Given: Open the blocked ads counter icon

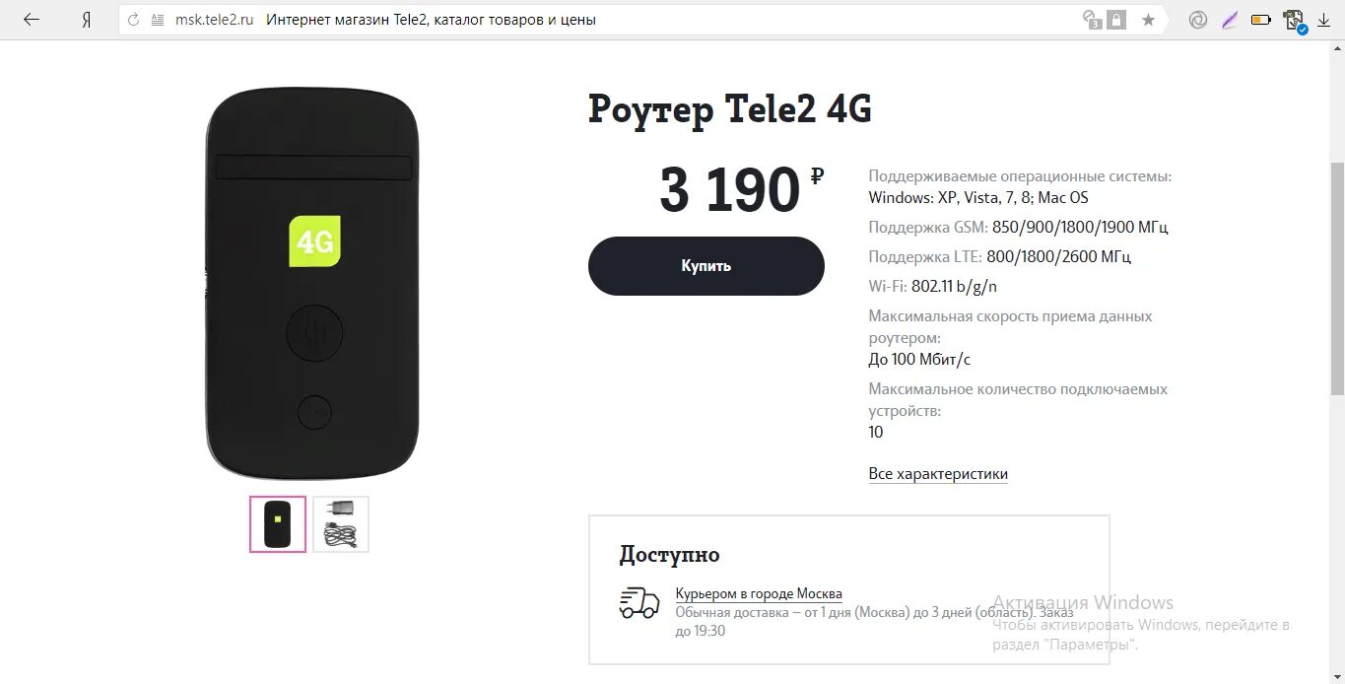Looking at the screenshot, I should (1092, 20).
